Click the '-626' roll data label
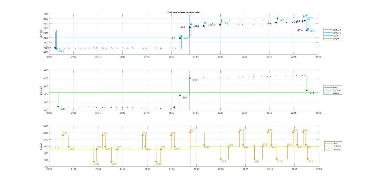The width and height of the screenshot is (378, 187). [x=207, y=147]
